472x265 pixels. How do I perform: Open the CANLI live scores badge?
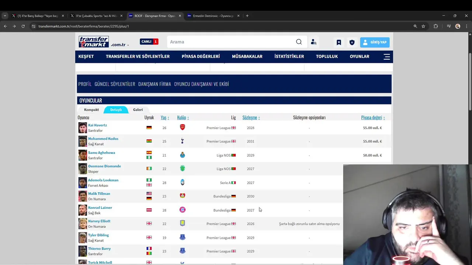[x=149, y=42]
